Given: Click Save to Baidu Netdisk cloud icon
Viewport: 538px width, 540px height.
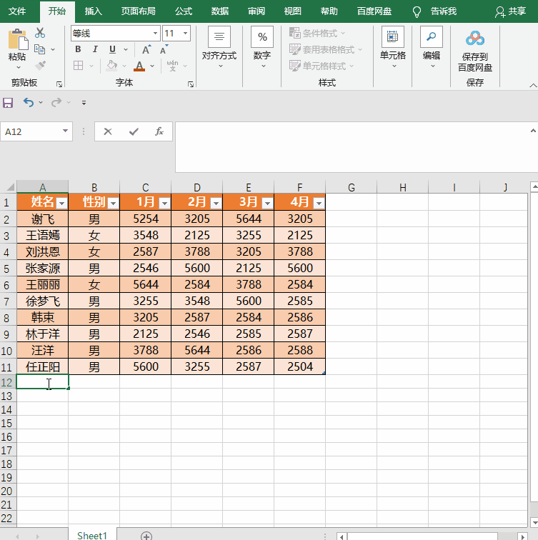Looking at the screenshot, I should (x=475, y=39).
